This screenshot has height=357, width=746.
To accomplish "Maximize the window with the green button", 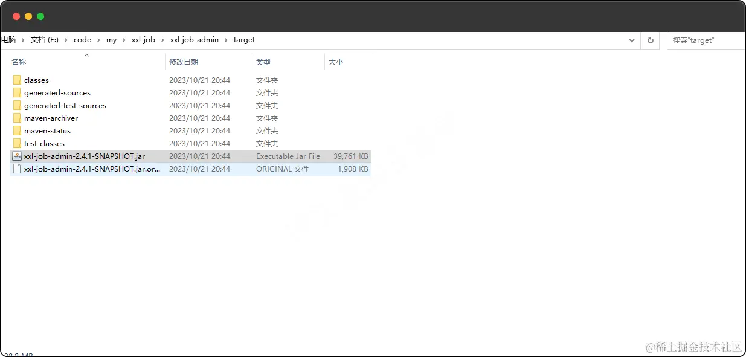I will (x=40, y=16).
